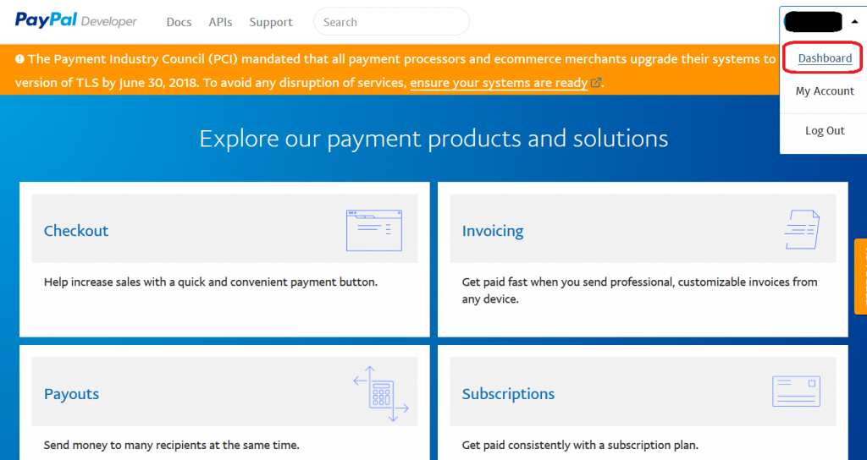The image size is (867, 460).
Task: Click the external link icon in banner
Action: pyautogui.click(x=596, y=83)
